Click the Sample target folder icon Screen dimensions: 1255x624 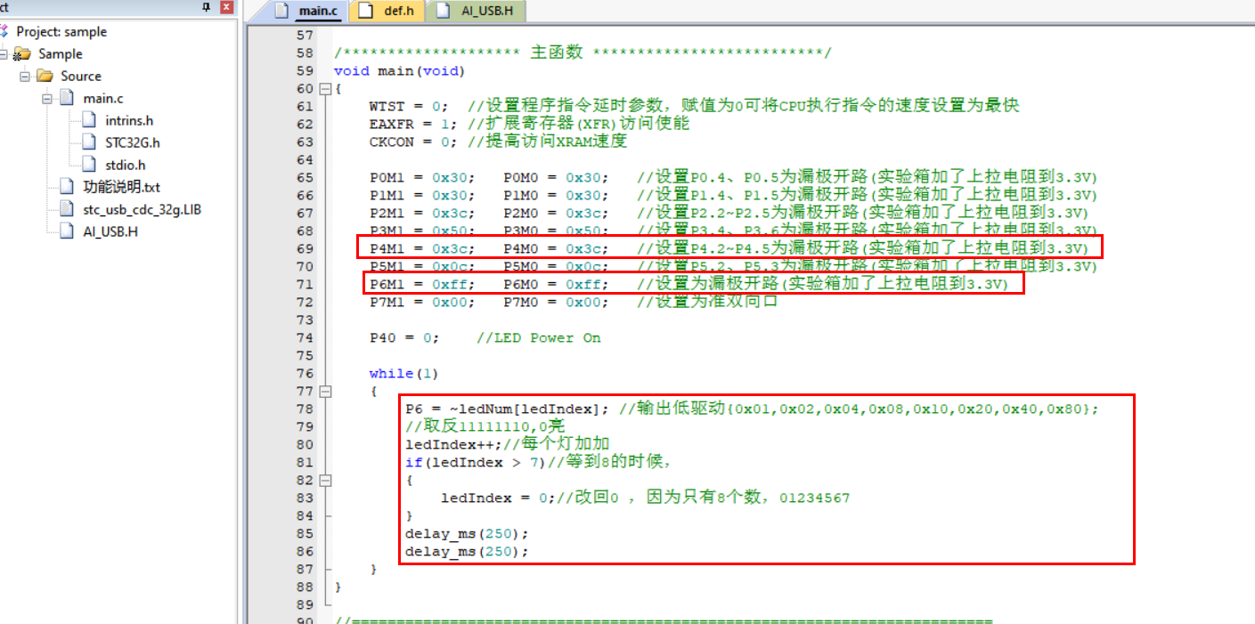23,54
